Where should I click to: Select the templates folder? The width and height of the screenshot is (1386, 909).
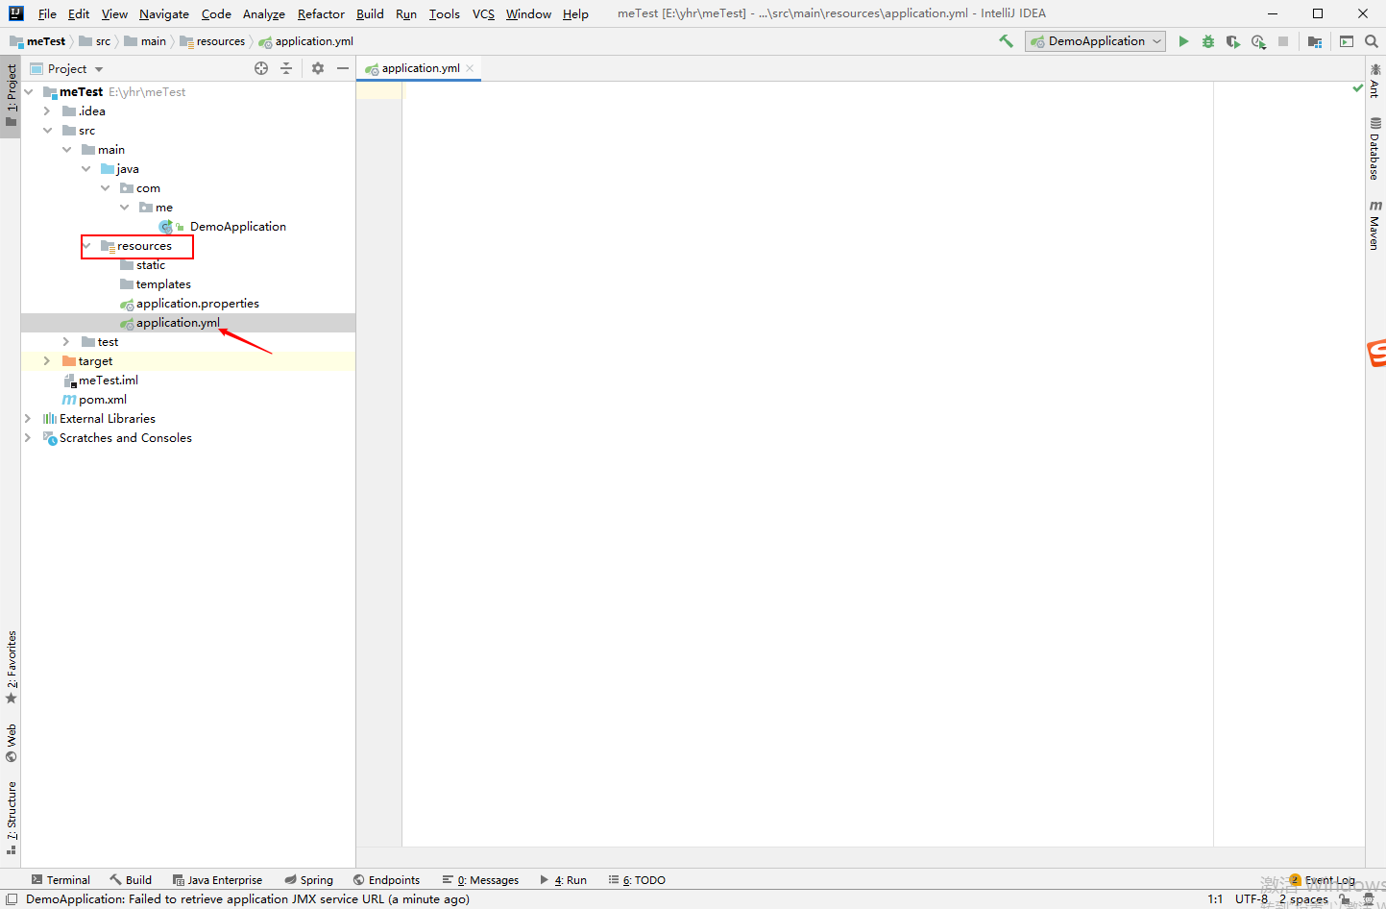tap(163, 284)
